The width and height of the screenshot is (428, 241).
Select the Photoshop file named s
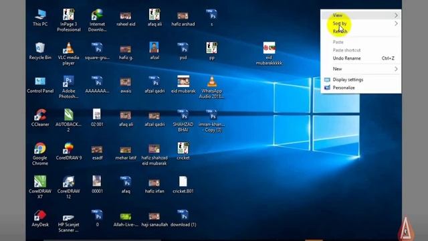[212, 18]
